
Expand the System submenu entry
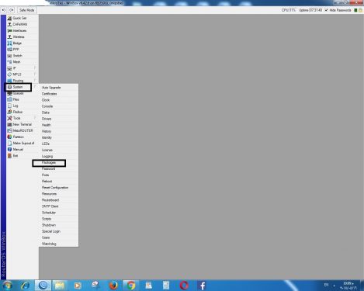(18, 87)
